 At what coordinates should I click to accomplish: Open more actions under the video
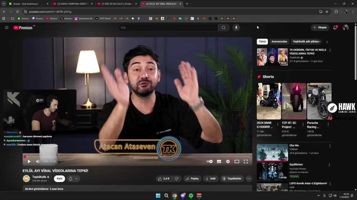[x=249, y=179]
